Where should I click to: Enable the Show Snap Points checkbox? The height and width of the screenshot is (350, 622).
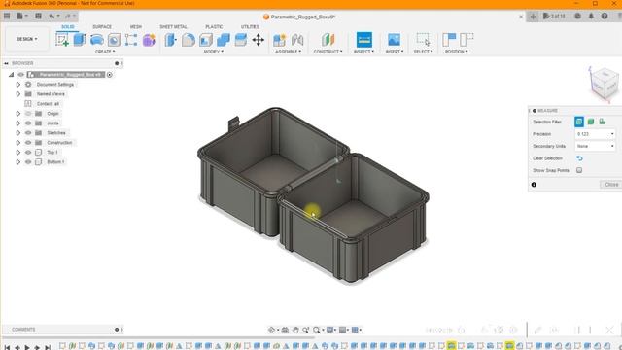(579, 170)
